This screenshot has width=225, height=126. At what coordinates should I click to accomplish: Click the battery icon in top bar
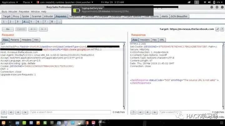pos(214,2)
